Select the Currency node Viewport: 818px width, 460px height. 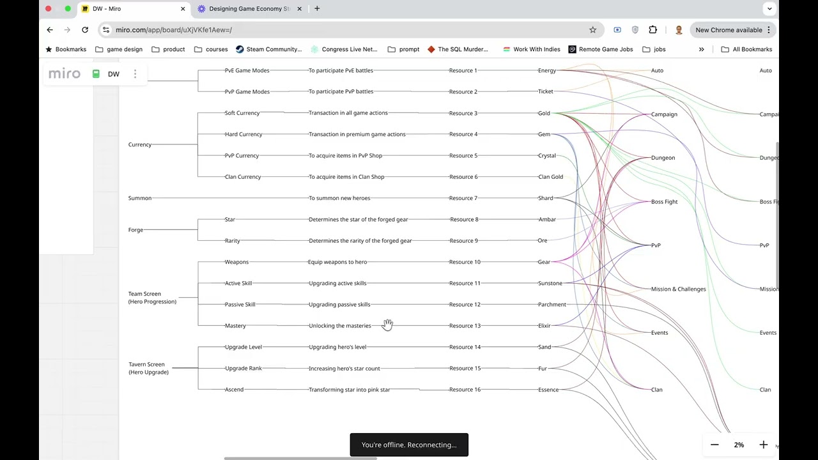point(140,144)
